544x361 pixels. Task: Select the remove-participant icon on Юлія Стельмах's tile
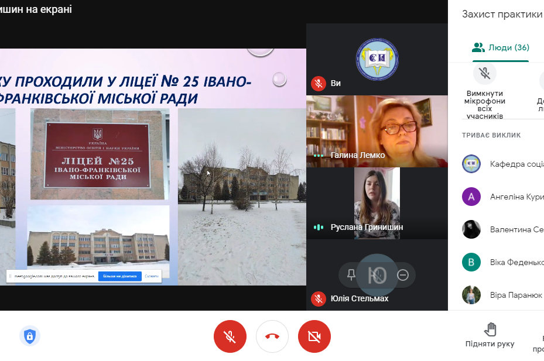point(402,274)
